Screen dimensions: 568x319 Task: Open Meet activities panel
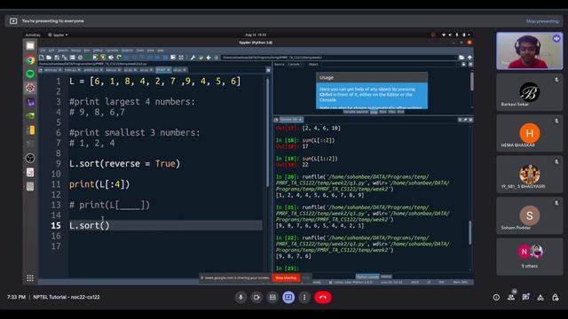[x=540, y=298]
